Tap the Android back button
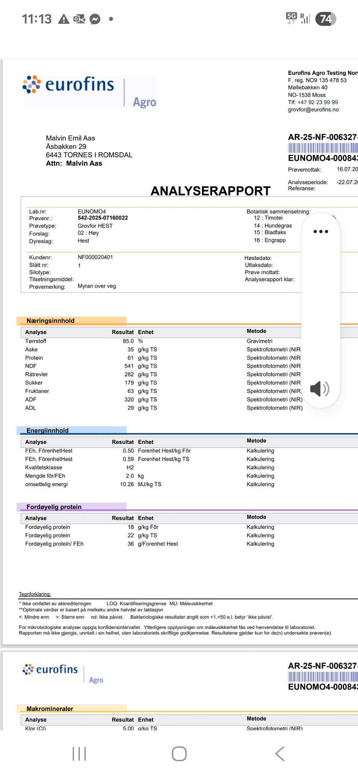The image size is (358, 775). point(280,754)
